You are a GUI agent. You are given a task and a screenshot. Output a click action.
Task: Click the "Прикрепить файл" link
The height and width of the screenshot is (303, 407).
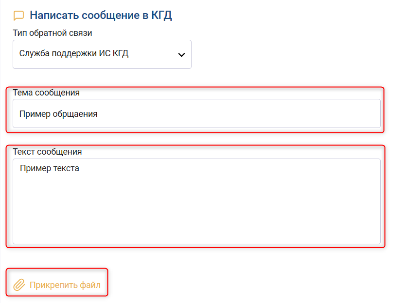coord(65,285)
